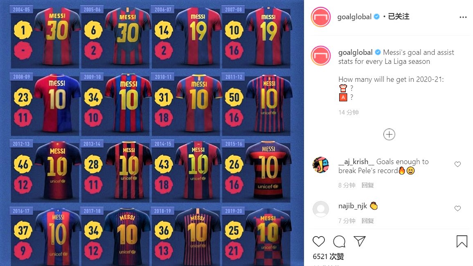
Task: Open najib_njk's default profile avatar
Action: (x=321, y=209)
